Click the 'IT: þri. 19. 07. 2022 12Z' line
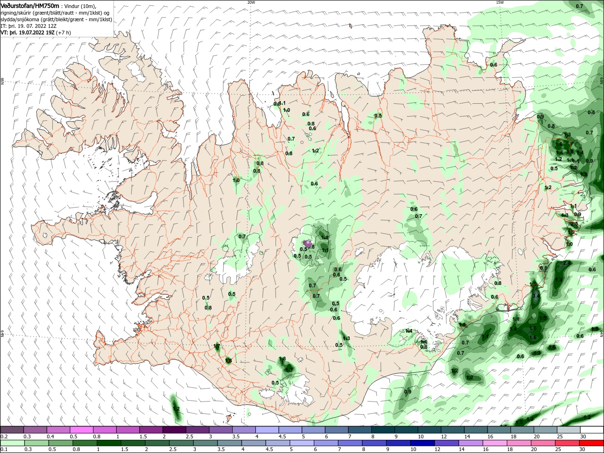604x453 pixels. [x=28, y=26]
